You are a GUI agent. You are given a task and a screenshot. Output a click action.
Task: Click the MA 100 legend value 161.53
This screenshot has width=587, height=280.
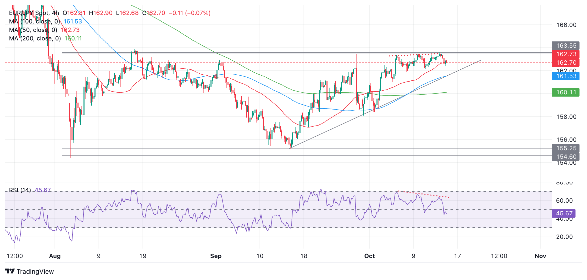coord(73,21)
